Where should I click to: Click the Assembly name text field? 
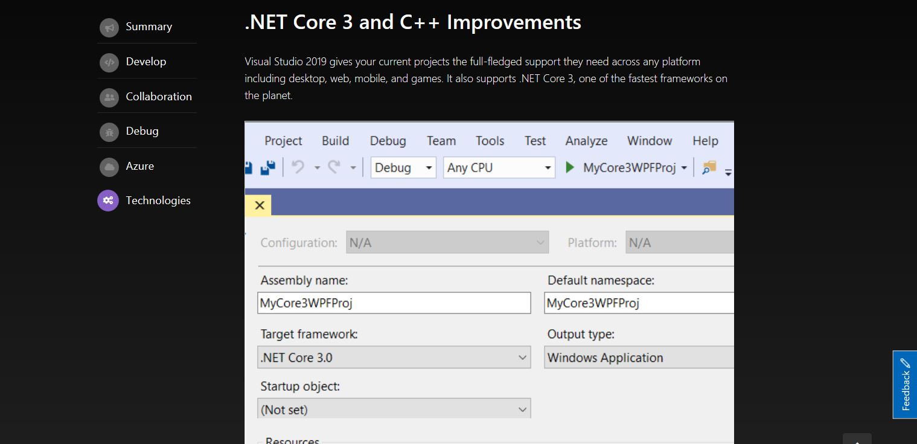394,303
